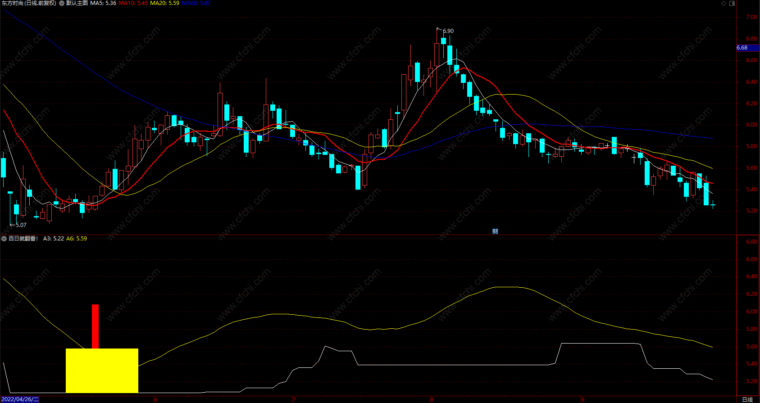Viewport: 760px width, 403px height.
Task: Click the diamond marker icon at top right
Action: (724, 3)
